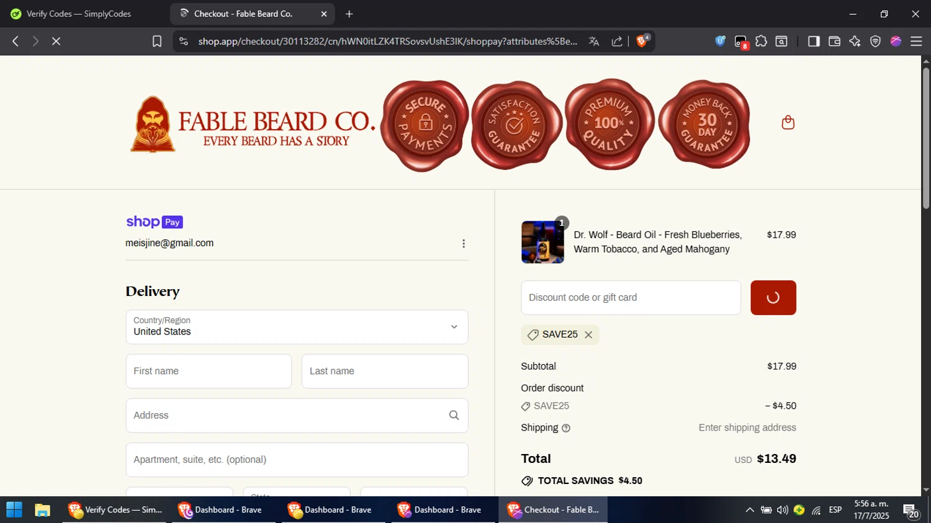Viewport: 931px width, 523px height.
Task: Open Brave Shields lion icon
Action: coord(642,41)
